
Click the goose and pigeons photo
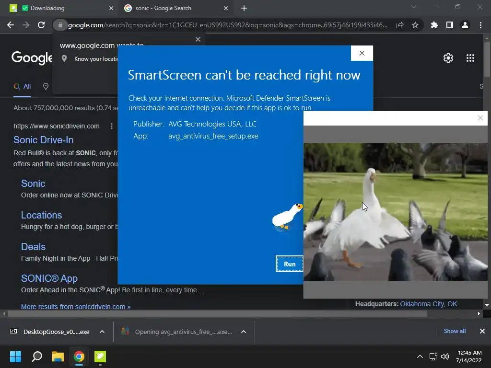[x=396, y=211]
